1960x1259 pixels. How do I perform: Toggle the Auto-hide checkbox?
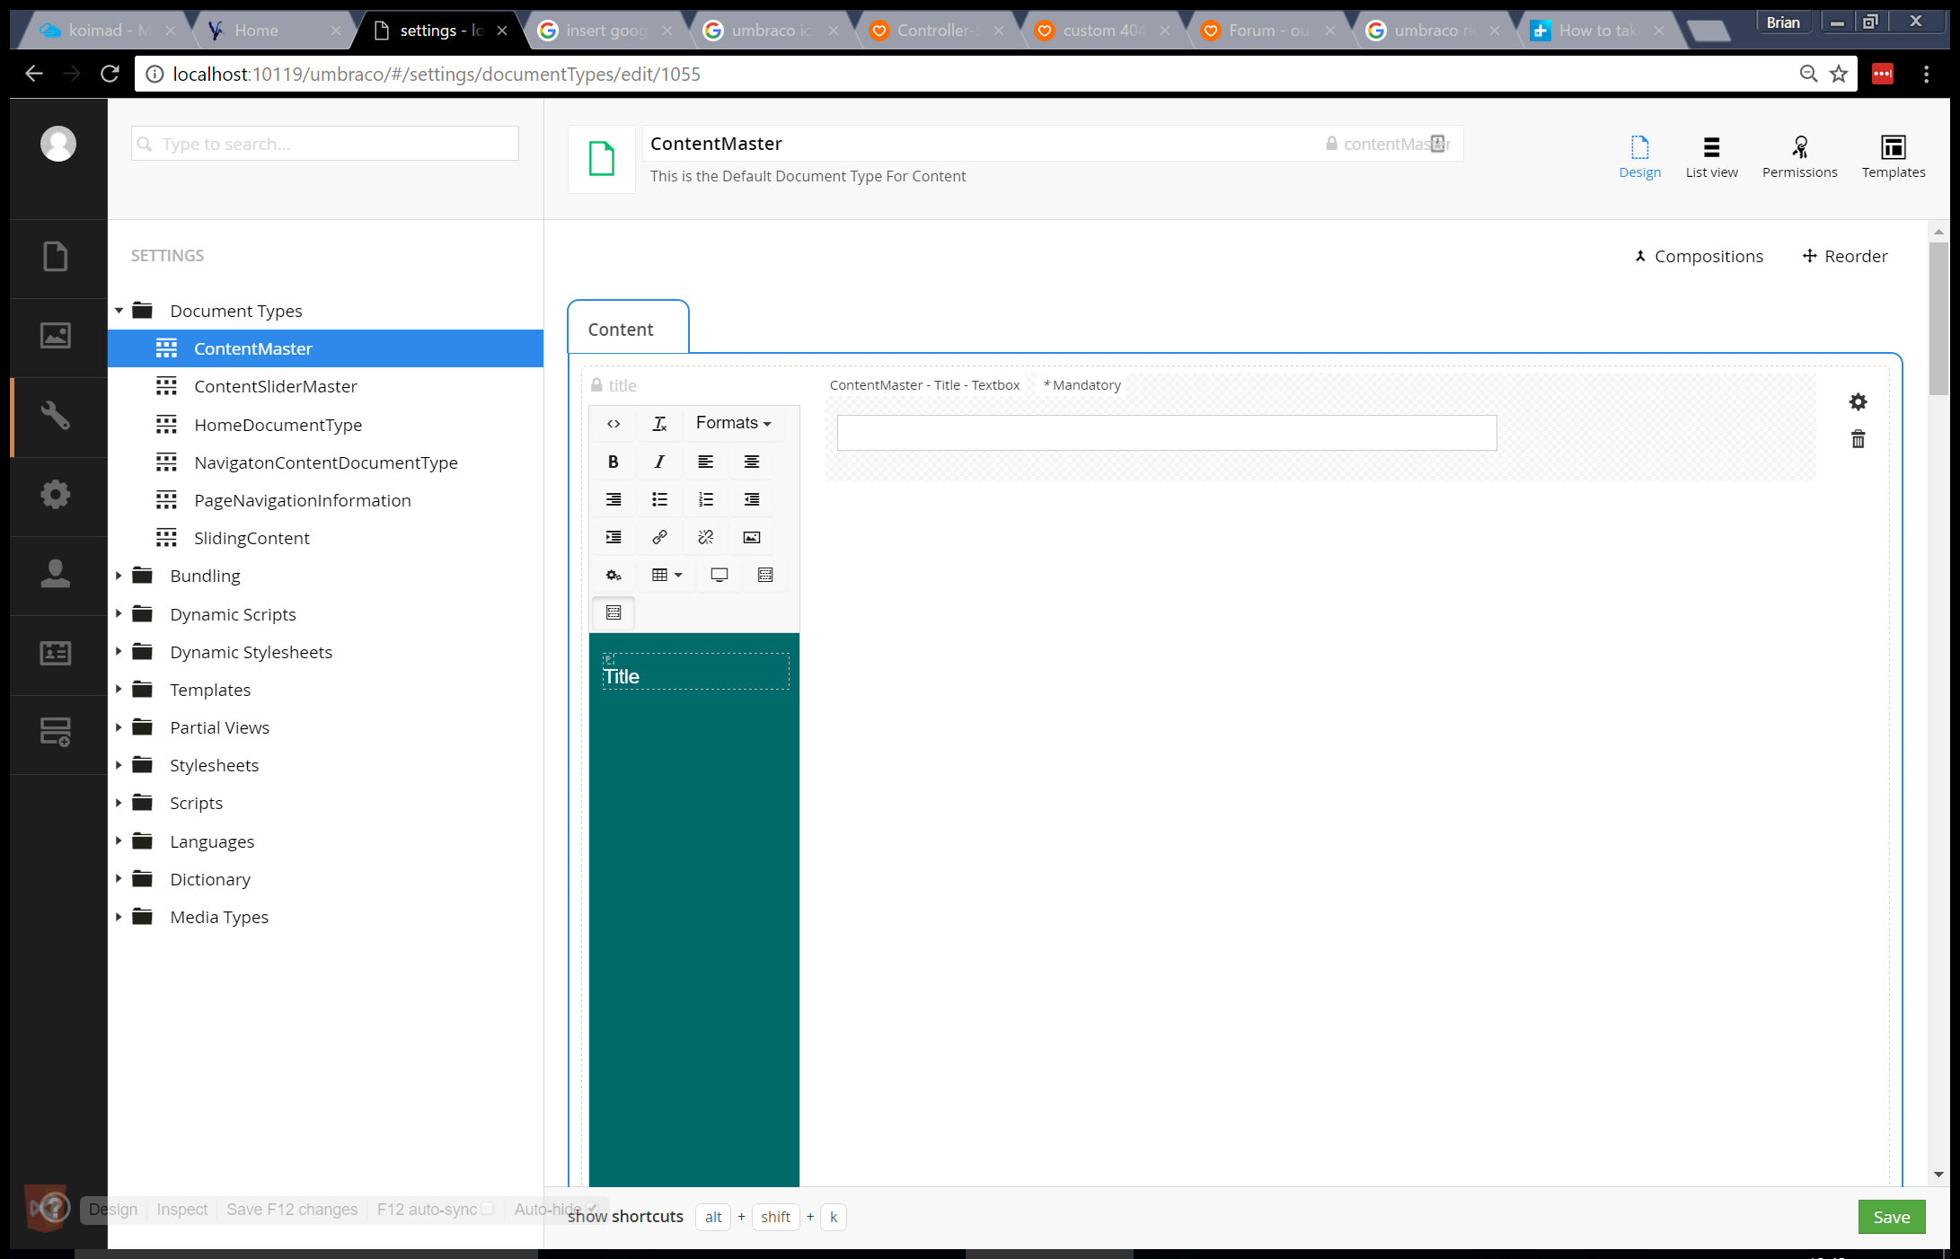pos(593,1208)
